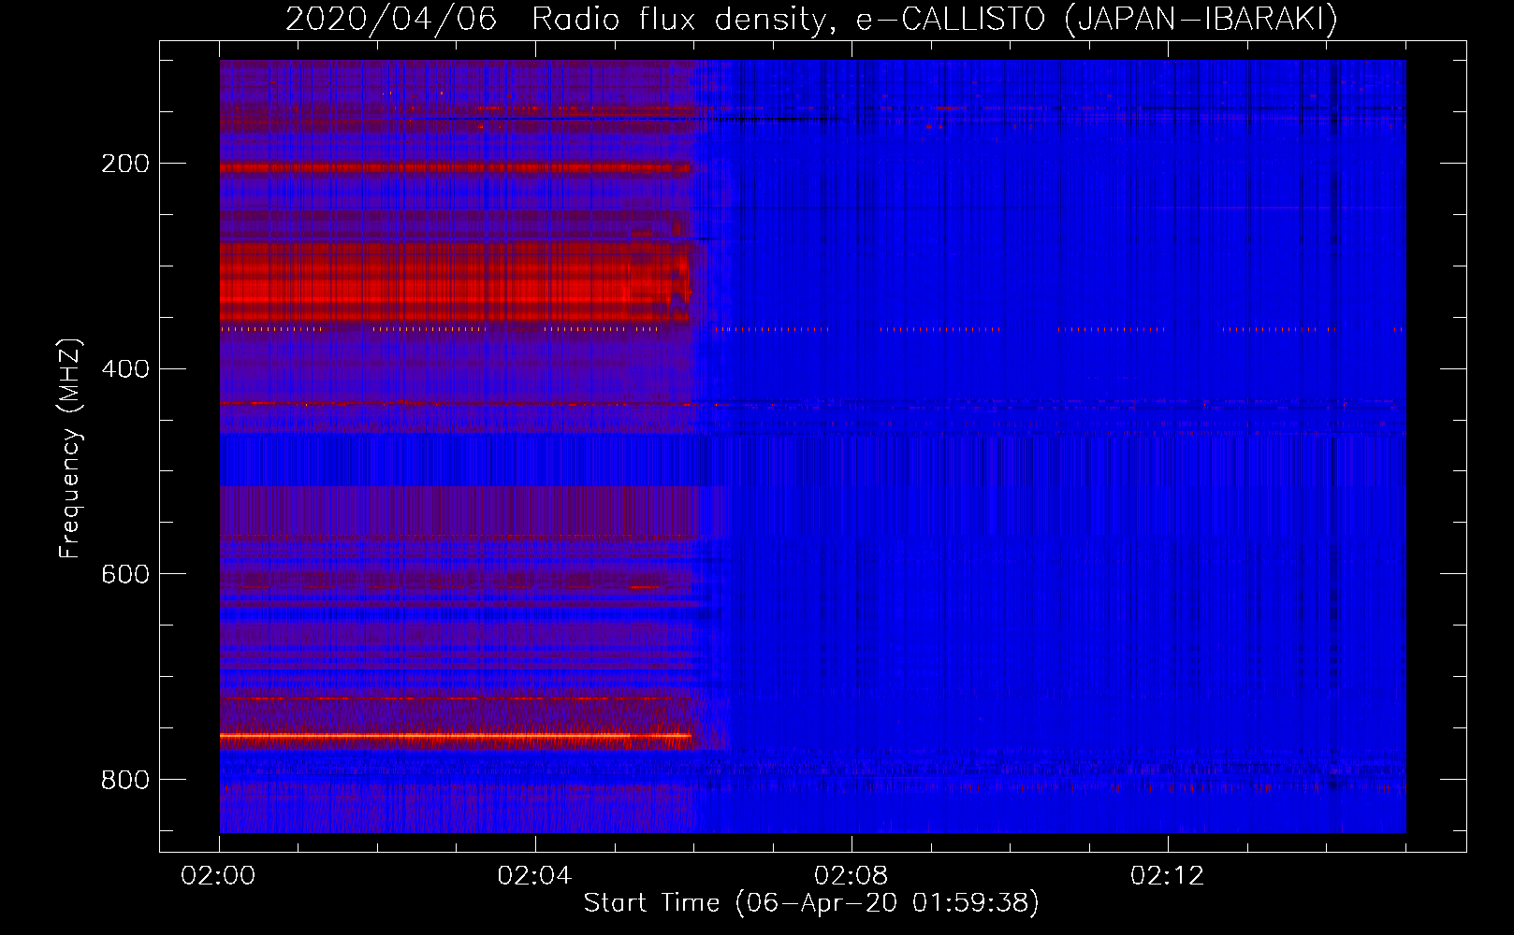This screenshot has width=1514, height=935.
Task: Click the '200' frequency tick label
Action: coord(125,164)
